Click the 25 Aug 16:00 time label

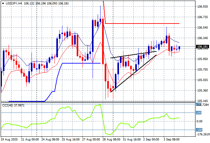tap(71, 140)
